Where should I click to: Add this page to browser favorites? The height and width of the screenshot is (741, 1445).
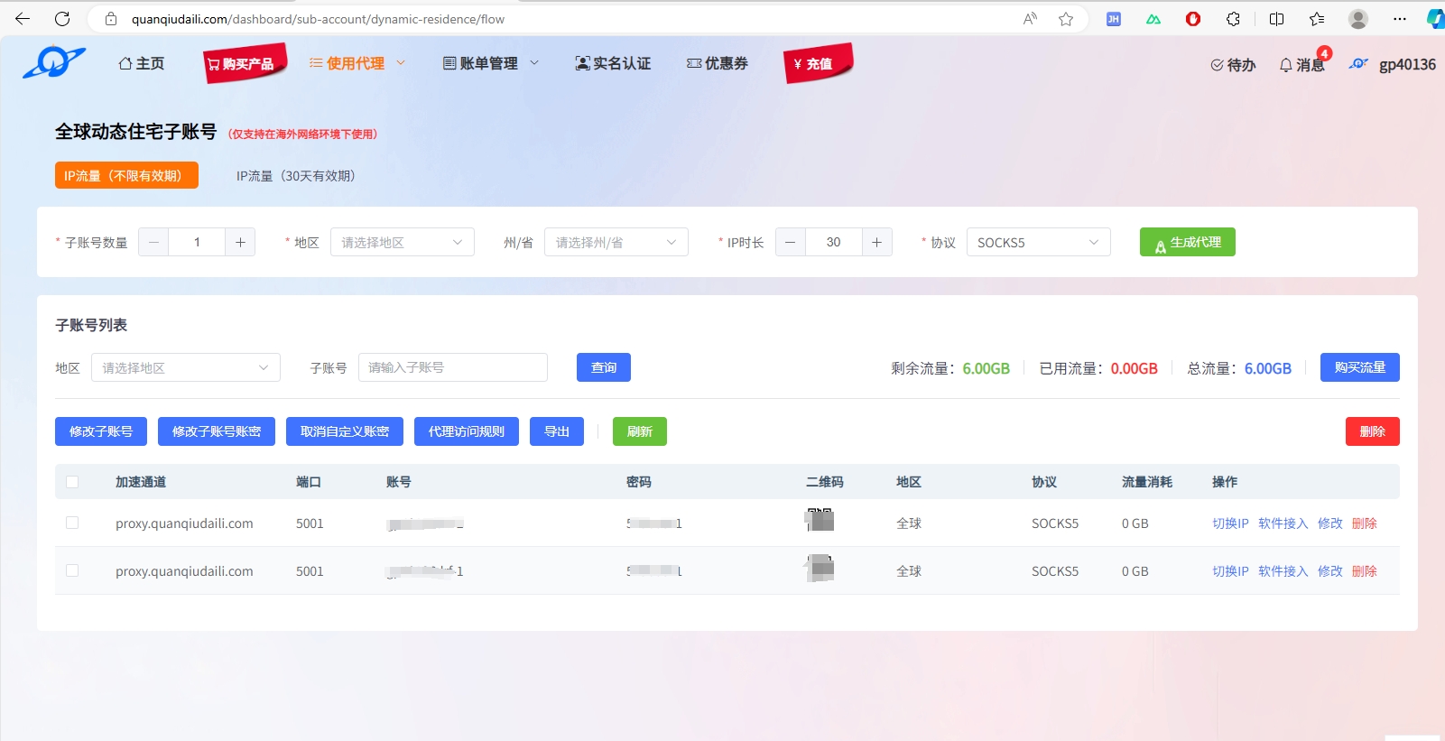(1066, 19)
